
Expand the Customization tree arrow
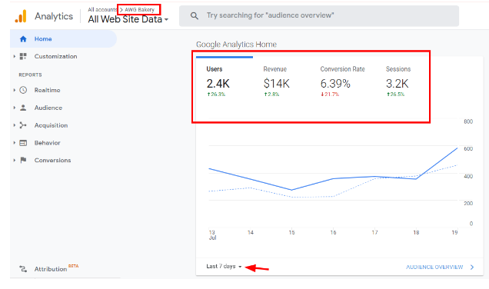pyautogui.click(x=15, y=56)
